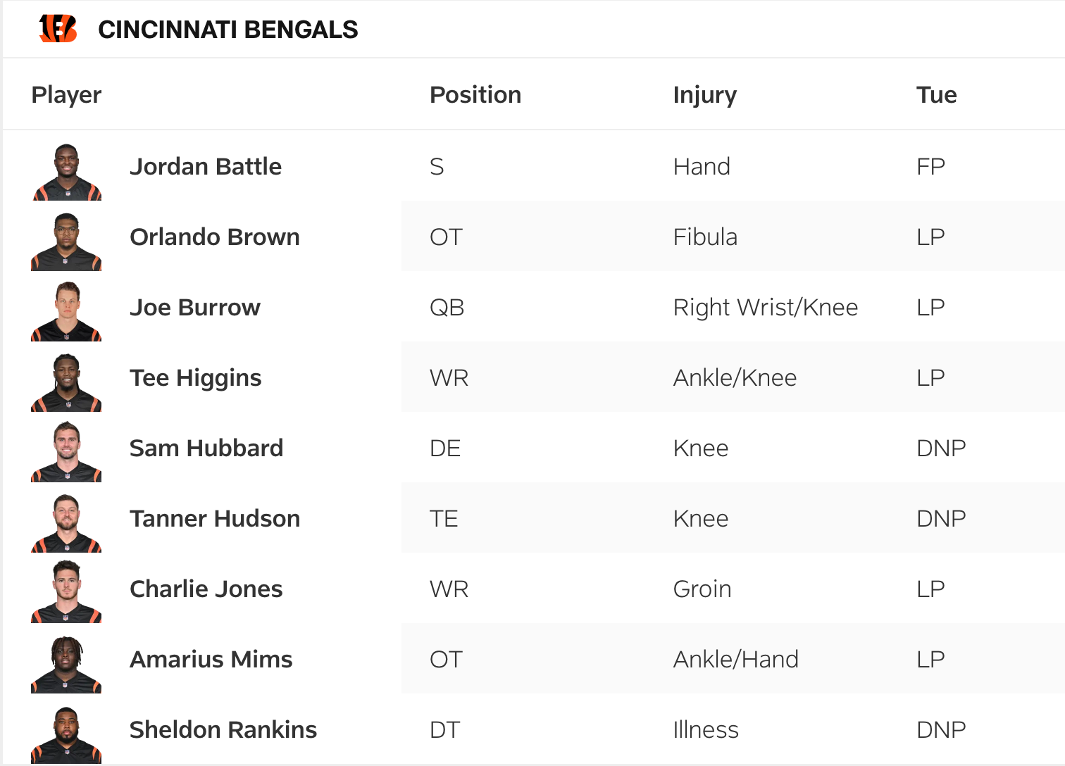The width and height of the screenshot is (1065, 766).
Task: Open Orlando Brown's headshot photo
Action: (x=66, y=242)
